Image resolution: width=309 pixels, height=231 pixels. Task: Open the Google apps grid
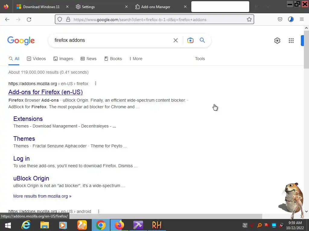pos(291,41)
